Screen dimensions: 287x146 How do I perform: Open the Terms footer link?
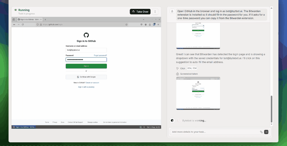(47, 122)
